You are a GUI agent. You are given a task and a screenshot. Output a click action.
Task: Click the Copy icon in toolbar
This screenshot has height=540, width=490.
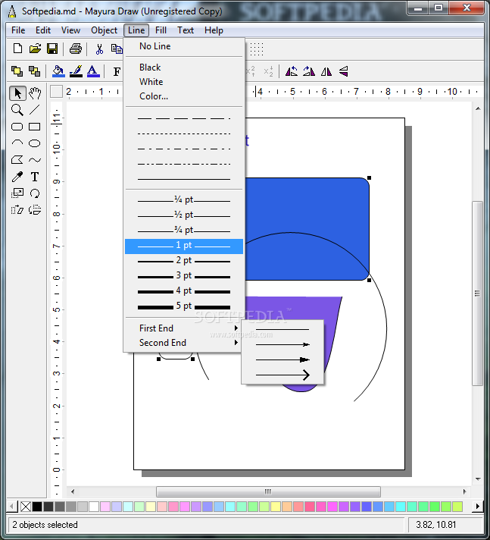tap(117, 49)
